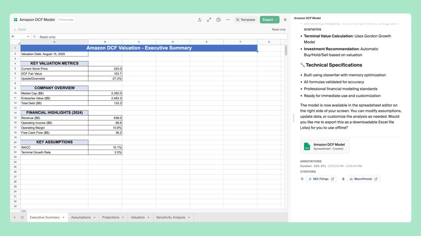
Task: Open the Amazon DCF Model spreadsheet card
Action: coord(325,147)
